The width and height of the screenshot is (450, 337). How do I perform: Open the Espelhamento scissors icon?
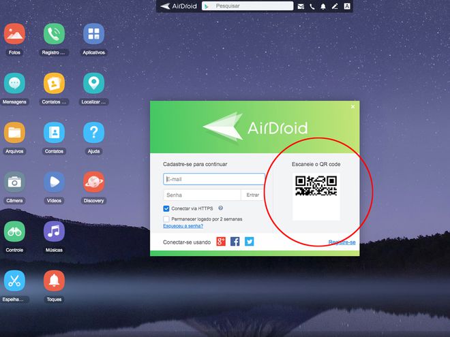(14, 280)
